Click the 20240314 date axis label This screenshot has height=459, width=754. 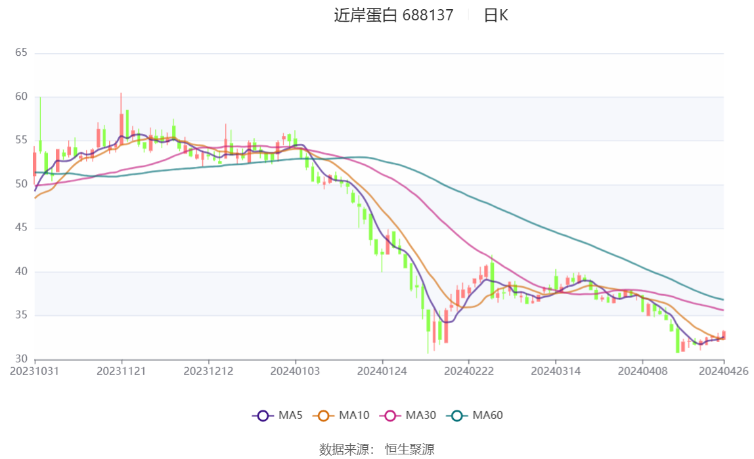pyautogui.click(x=556, y=371)
